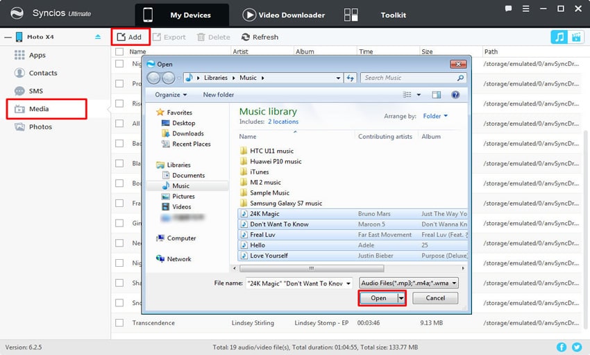Click the Refresh toolbar button
590x355 pixels.
click(x=260, y=37)
